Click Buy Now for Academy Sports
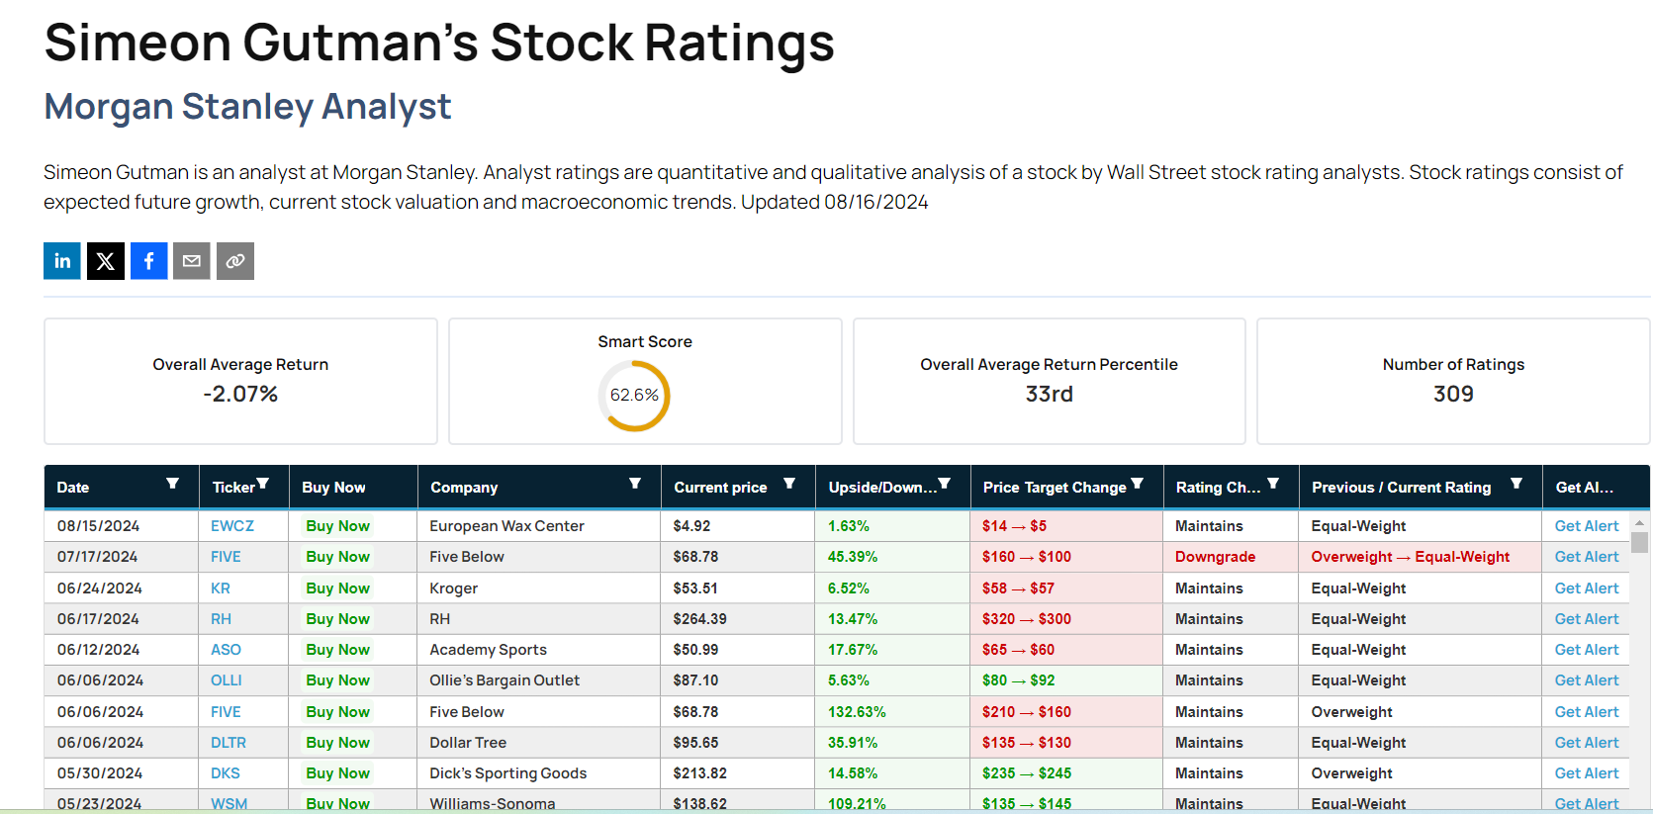 [337, 650]
